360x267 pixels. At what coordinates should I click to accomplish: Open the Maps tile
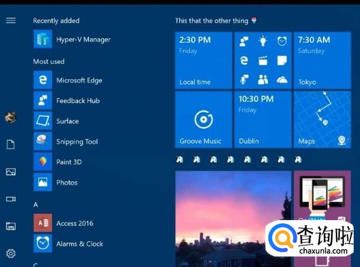coord(323,120)
